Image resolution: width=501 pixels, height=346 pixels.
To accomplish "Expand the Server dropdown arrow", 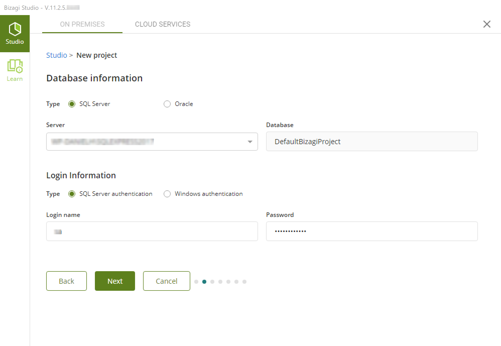I will click(x=250, y=142).
